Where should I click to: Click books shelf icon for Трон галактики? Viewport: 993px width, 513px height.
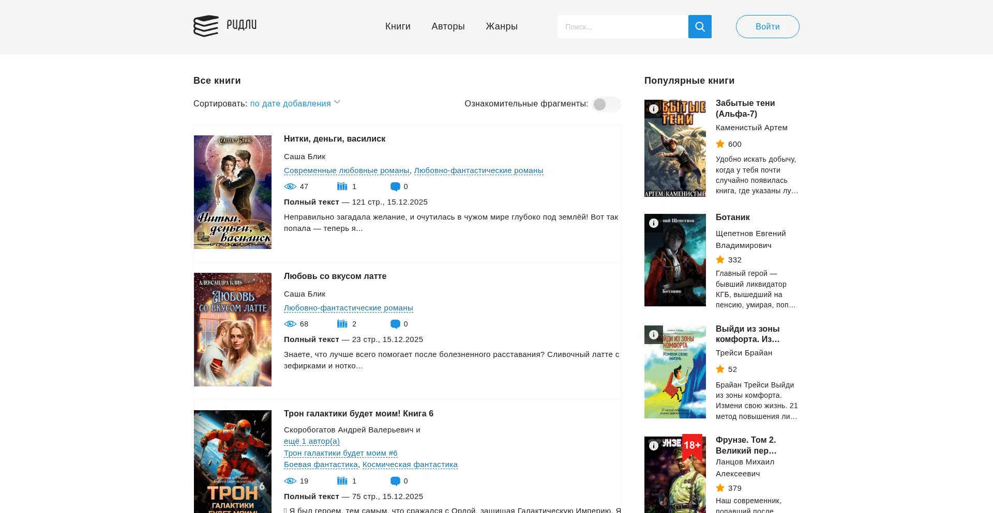(342, 481)
